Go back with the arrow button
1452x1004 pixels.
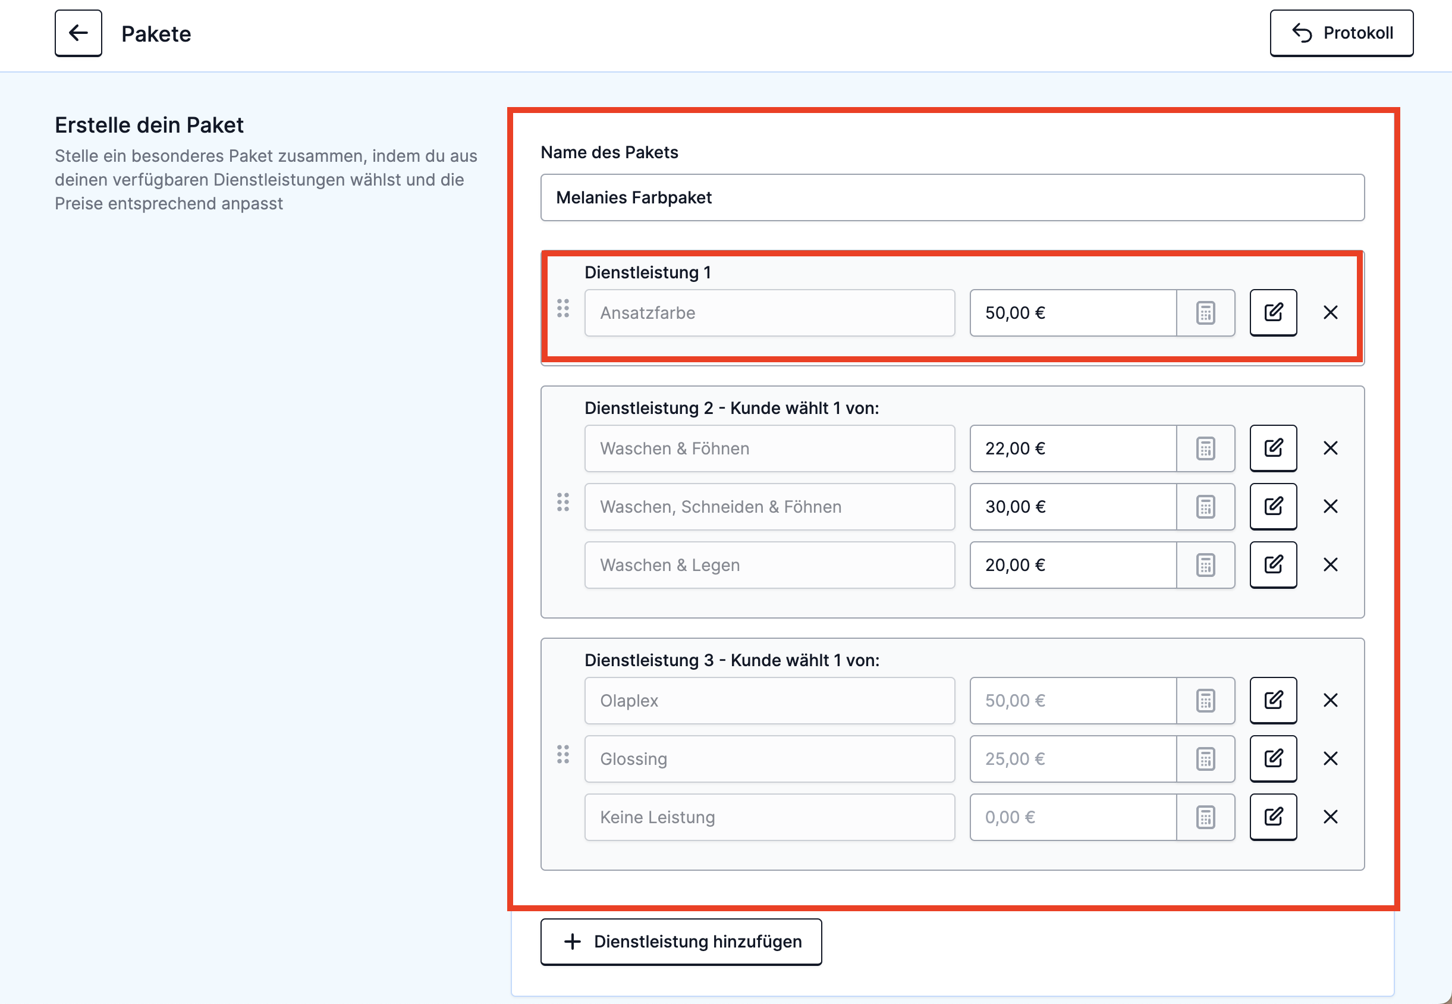pos(78,33)
